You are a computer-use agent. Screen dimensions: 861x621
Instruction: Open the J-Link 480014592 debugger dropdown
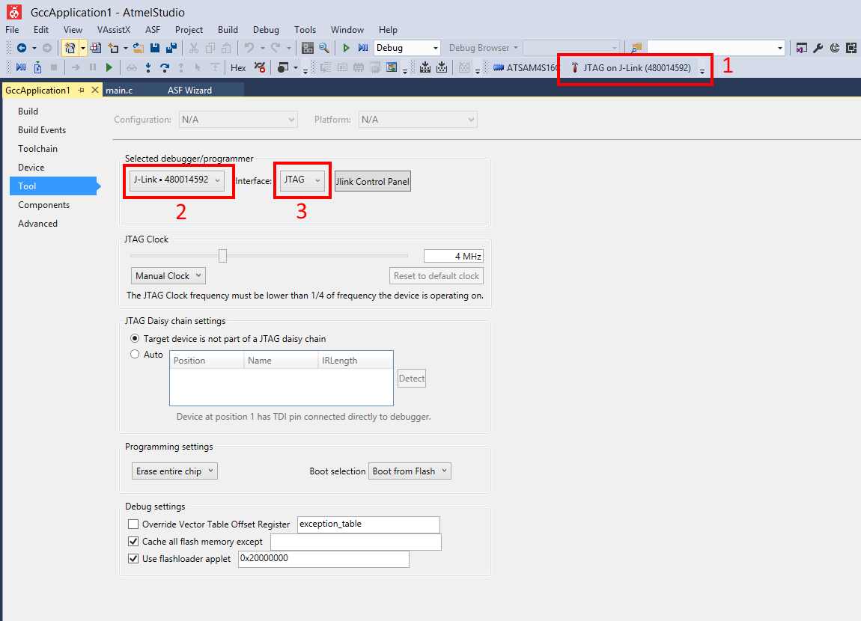coord(177,180)
